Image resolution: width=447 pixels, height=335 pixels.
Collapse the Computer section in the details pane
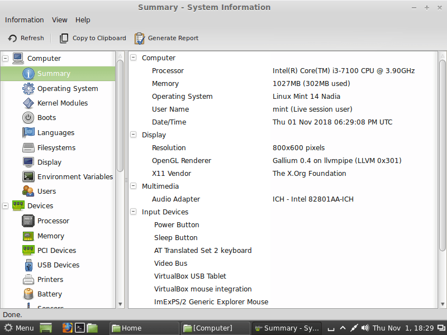[133, 58]
